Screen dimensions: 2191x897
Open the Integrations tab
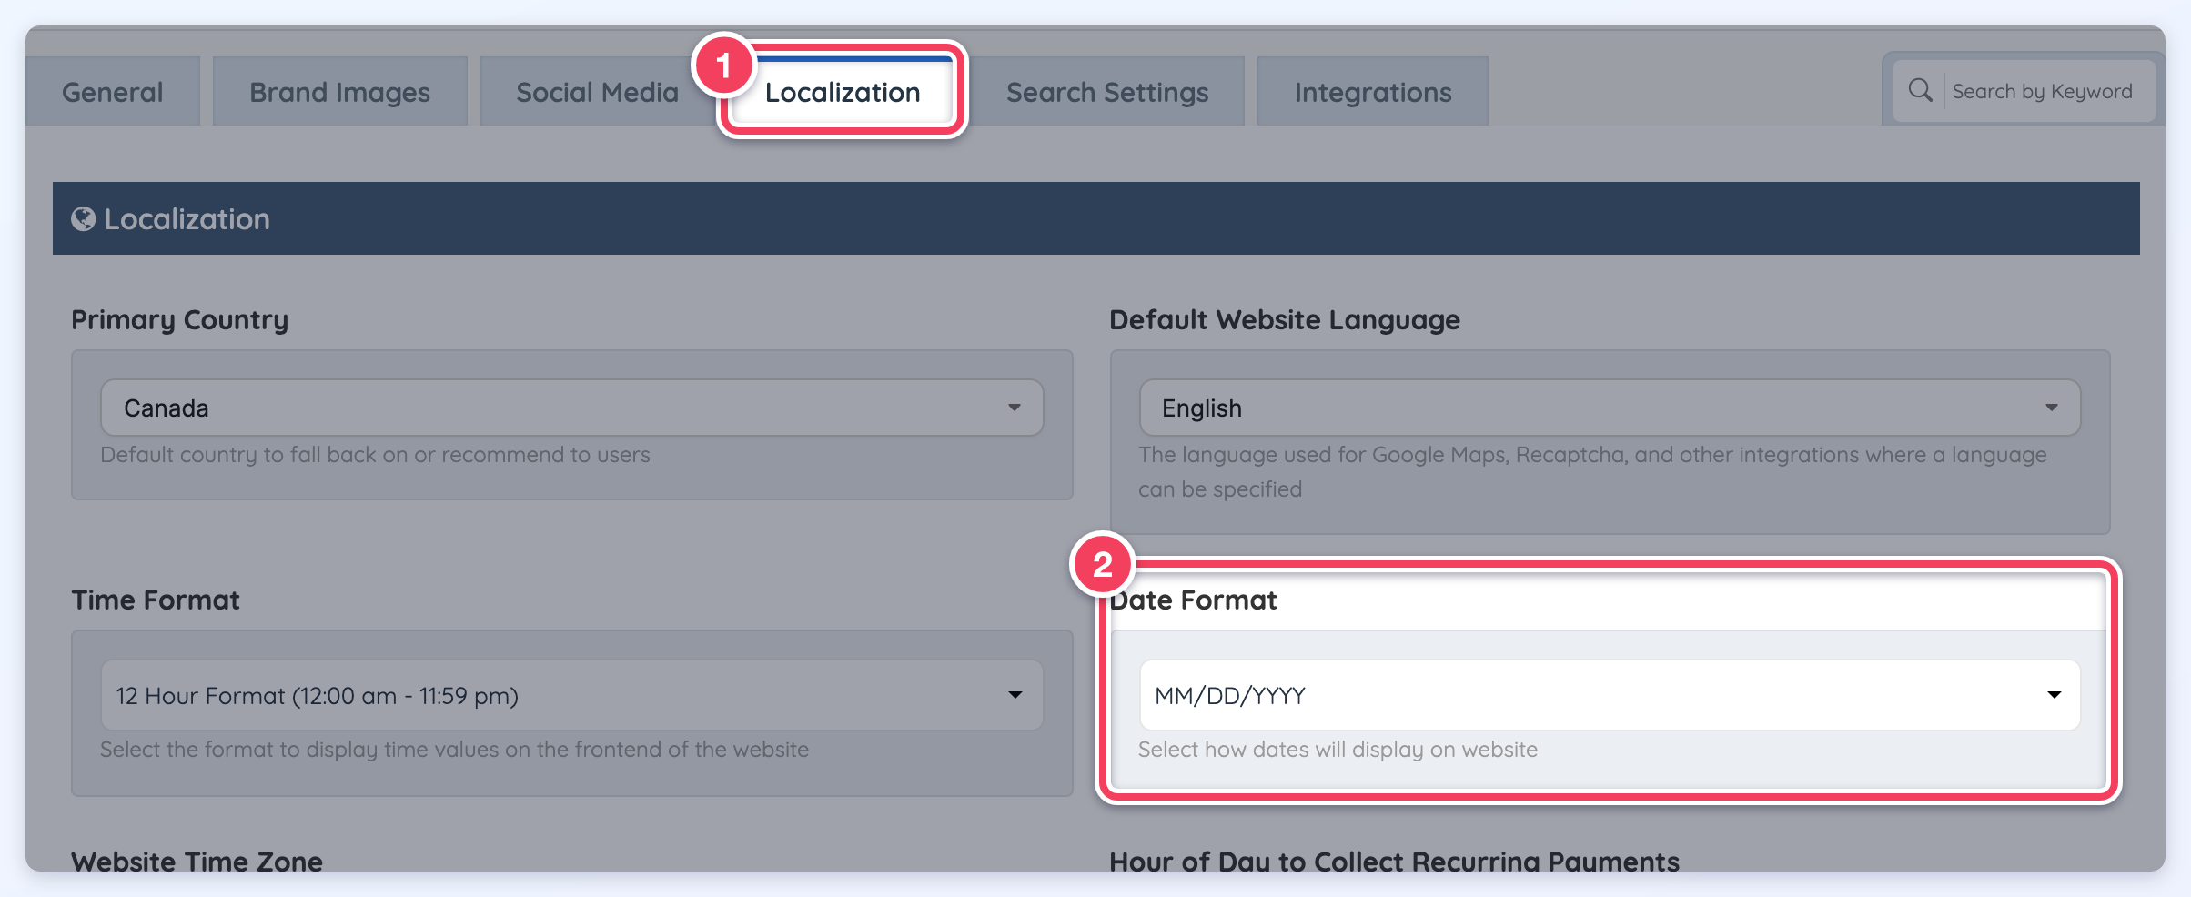pos(1373,91)
